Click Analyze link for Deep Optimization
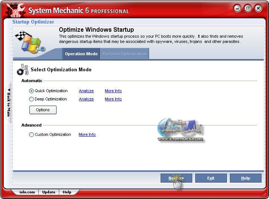Screen dimensions: 269x199 pos(86,99)
